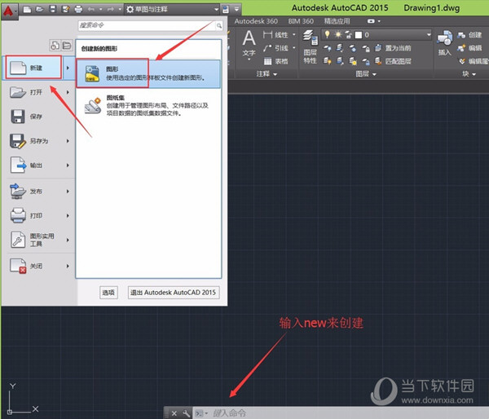Expand the 图层 panel

[x=366, y=74]
